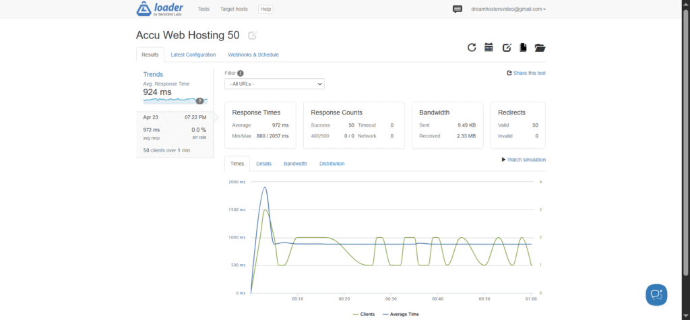690x320 pixels.
Task: Click the copy test document icon
Action: pos(523,48)
